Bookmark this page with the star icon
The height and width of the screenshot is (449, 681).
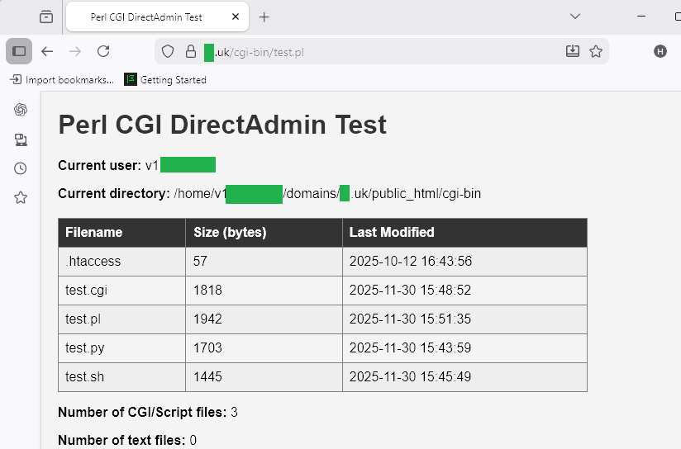click(596, 51)
